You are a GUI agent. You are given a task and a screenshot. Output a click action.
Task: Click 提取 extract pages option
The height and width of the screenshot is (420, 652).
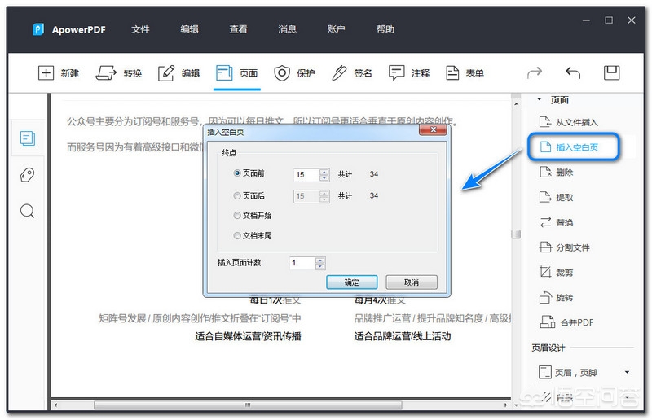coord(557,197)
